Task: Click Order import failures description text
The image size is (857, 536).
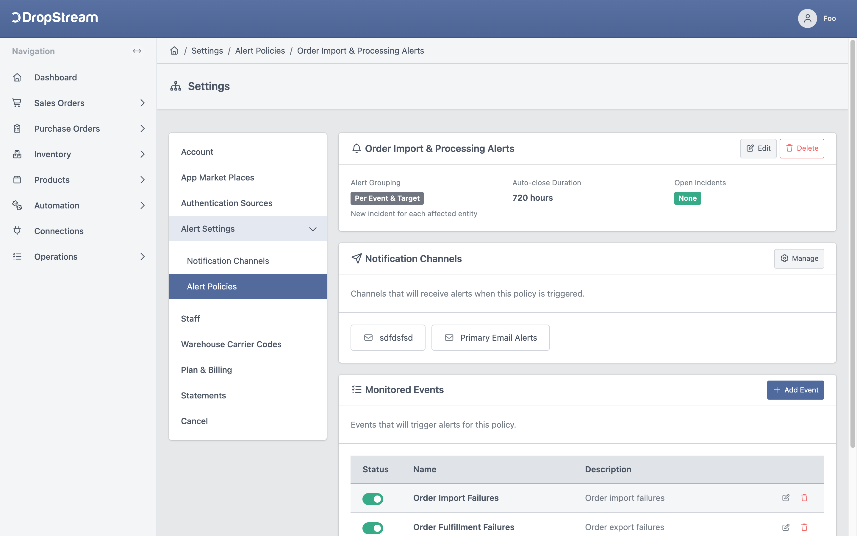Action: click(625, 498)
